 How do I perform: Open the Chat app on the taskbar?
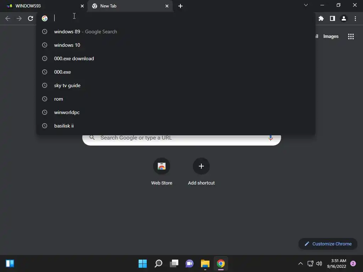coord(189,263)
